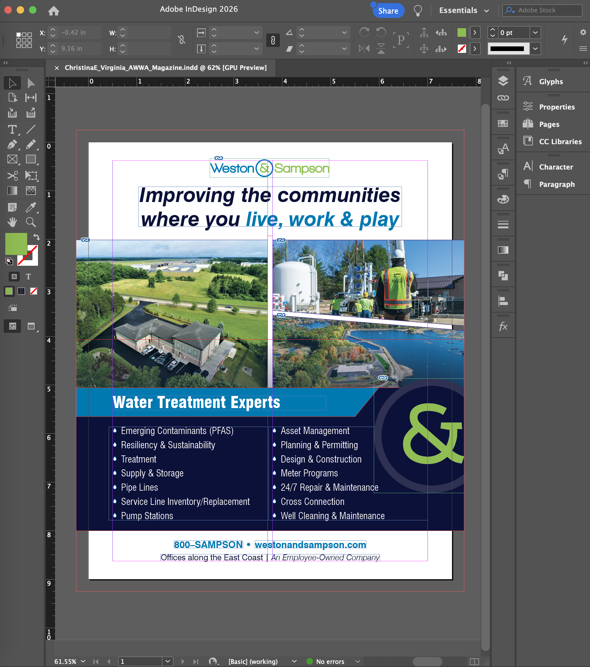
Task: Select the Rectangle Frame tool
Action: click(12, 159)
